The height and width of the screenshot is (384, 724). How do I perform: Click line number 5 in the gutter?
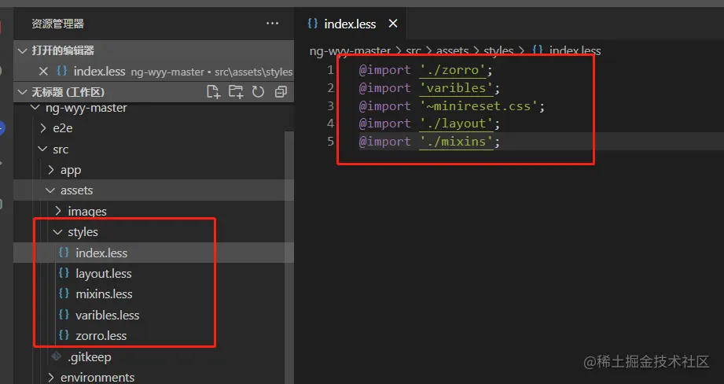click(330, 142)
